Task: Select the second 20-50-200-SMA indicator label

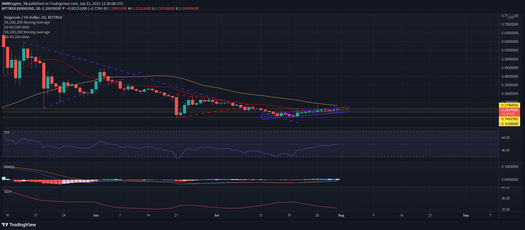Action: click(17, 37)
